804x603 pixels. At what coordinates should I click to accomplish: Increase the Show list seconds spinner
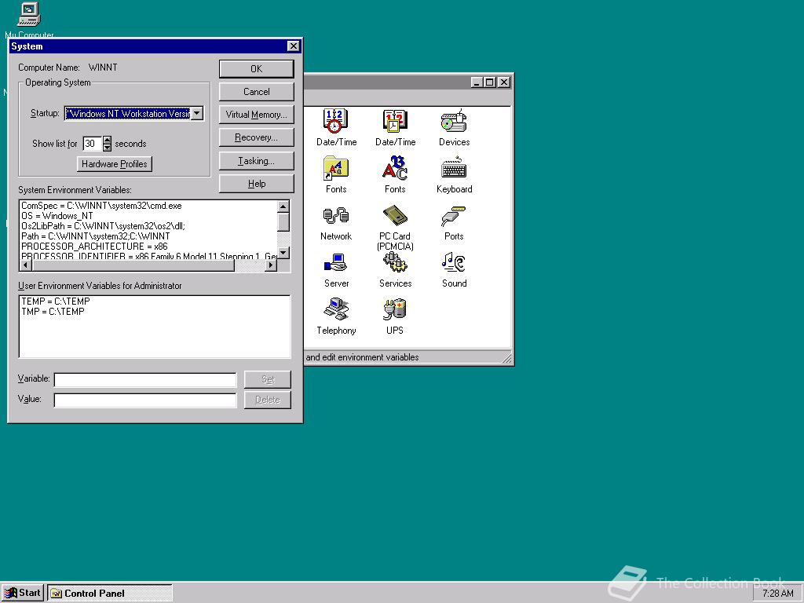107,140
